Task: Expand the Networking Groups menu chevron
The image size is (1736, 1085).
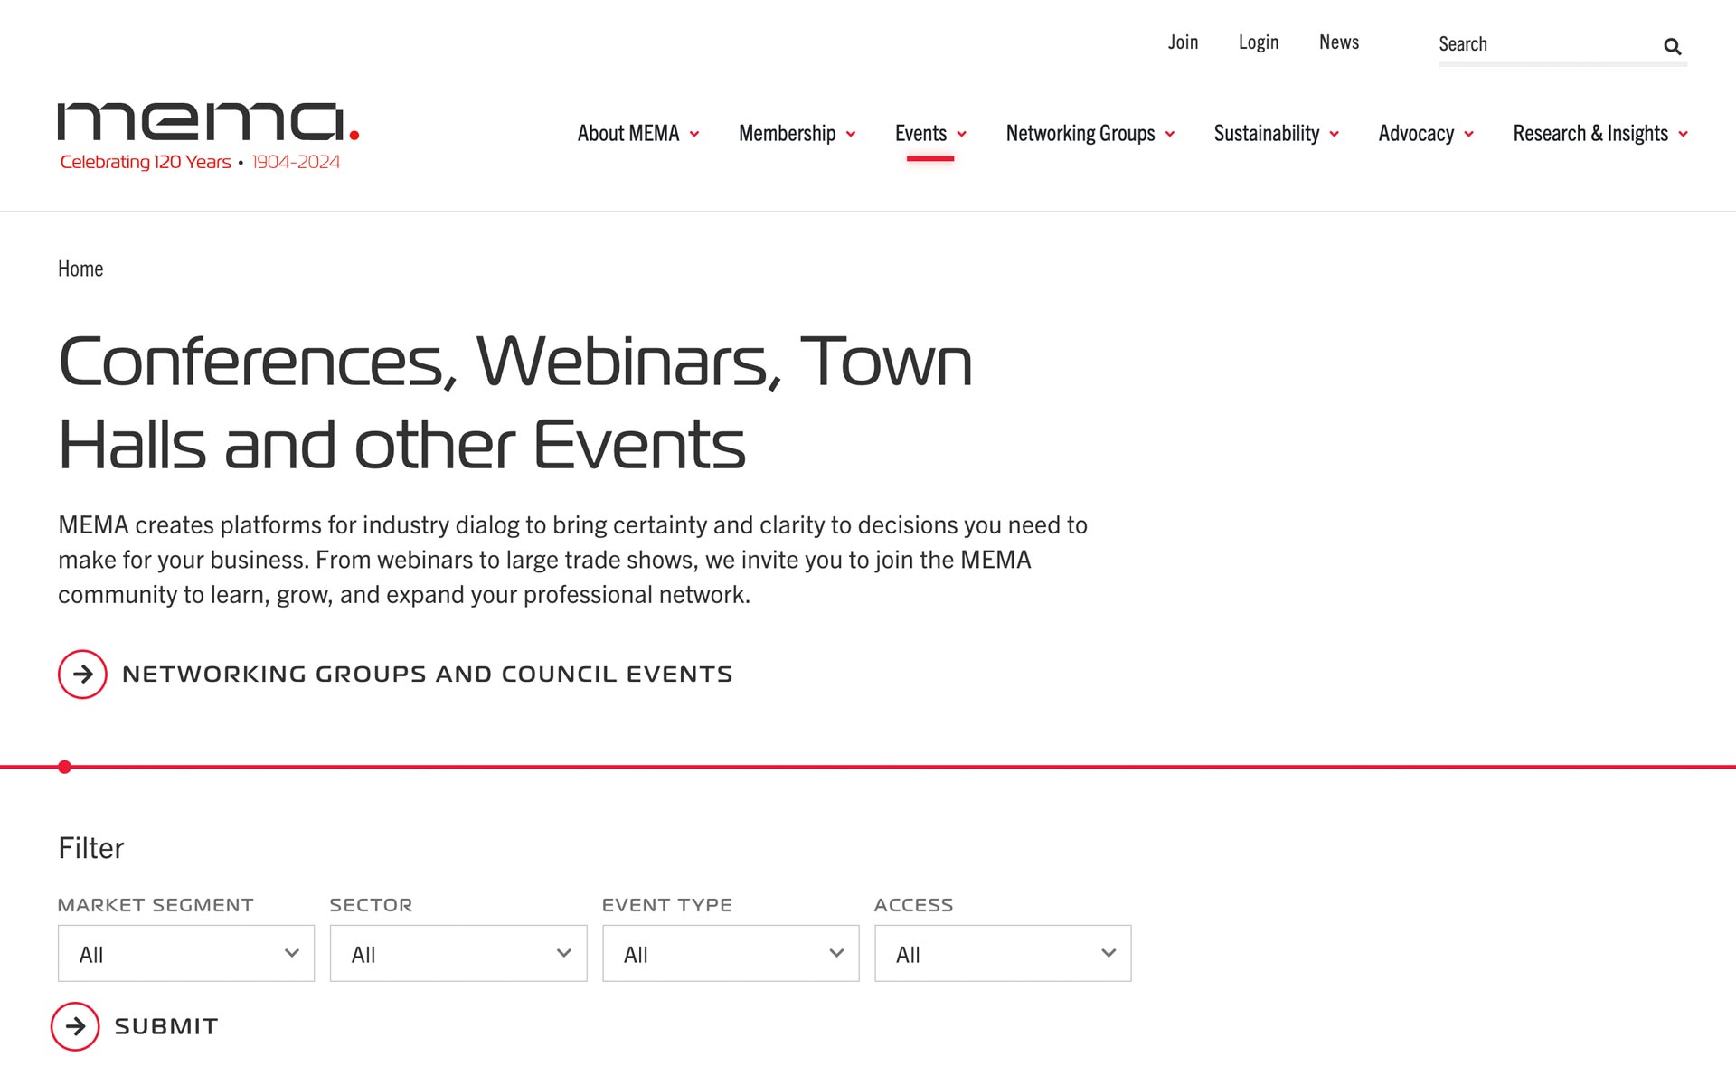Action: [1170, 134]
